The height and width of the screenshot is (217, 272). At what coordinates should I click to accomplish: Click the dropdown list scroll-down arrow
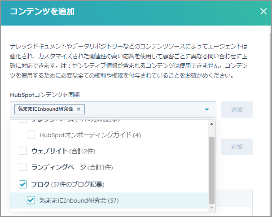(x=211, y=208)
